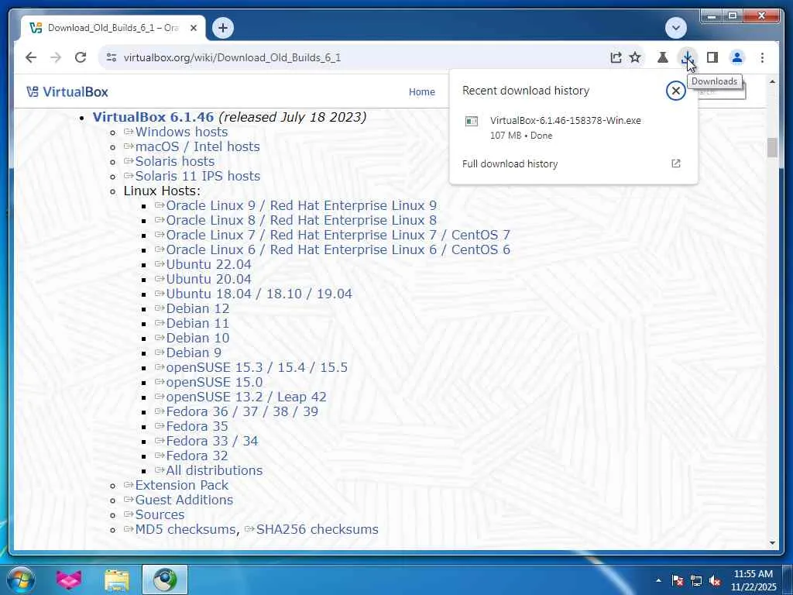793x595 pixels.
Task: Select the Download_Old_Builds_6_1 tab
Action: [x=113, y=28]
